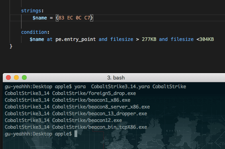
Task: Click the 277KB value in condition
Action: (149, 39)
